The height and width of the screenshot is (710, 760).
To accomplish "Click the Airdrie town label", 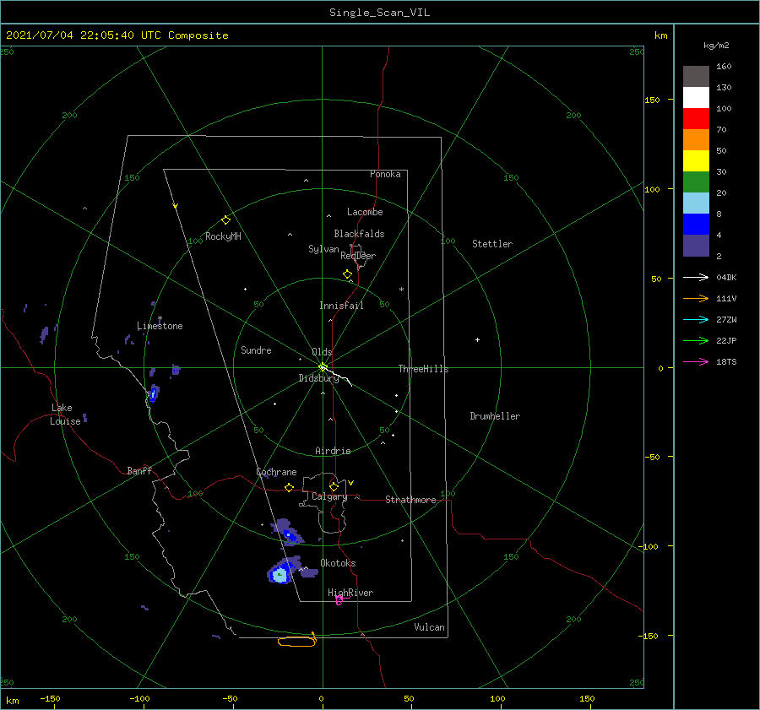I will 333,451.
